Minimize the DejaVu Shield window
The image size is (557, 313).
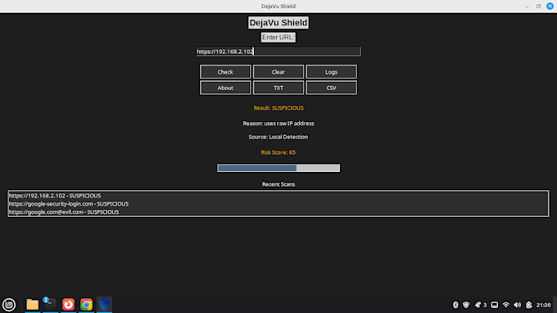[x=528, y=7]
